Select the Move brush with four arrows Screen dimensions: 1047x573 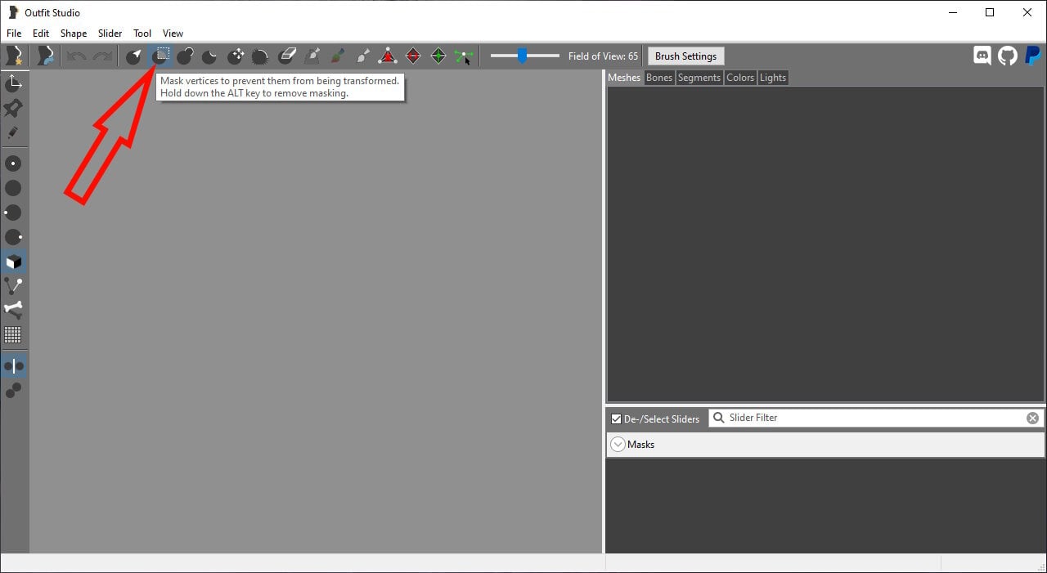pos(236,56)
